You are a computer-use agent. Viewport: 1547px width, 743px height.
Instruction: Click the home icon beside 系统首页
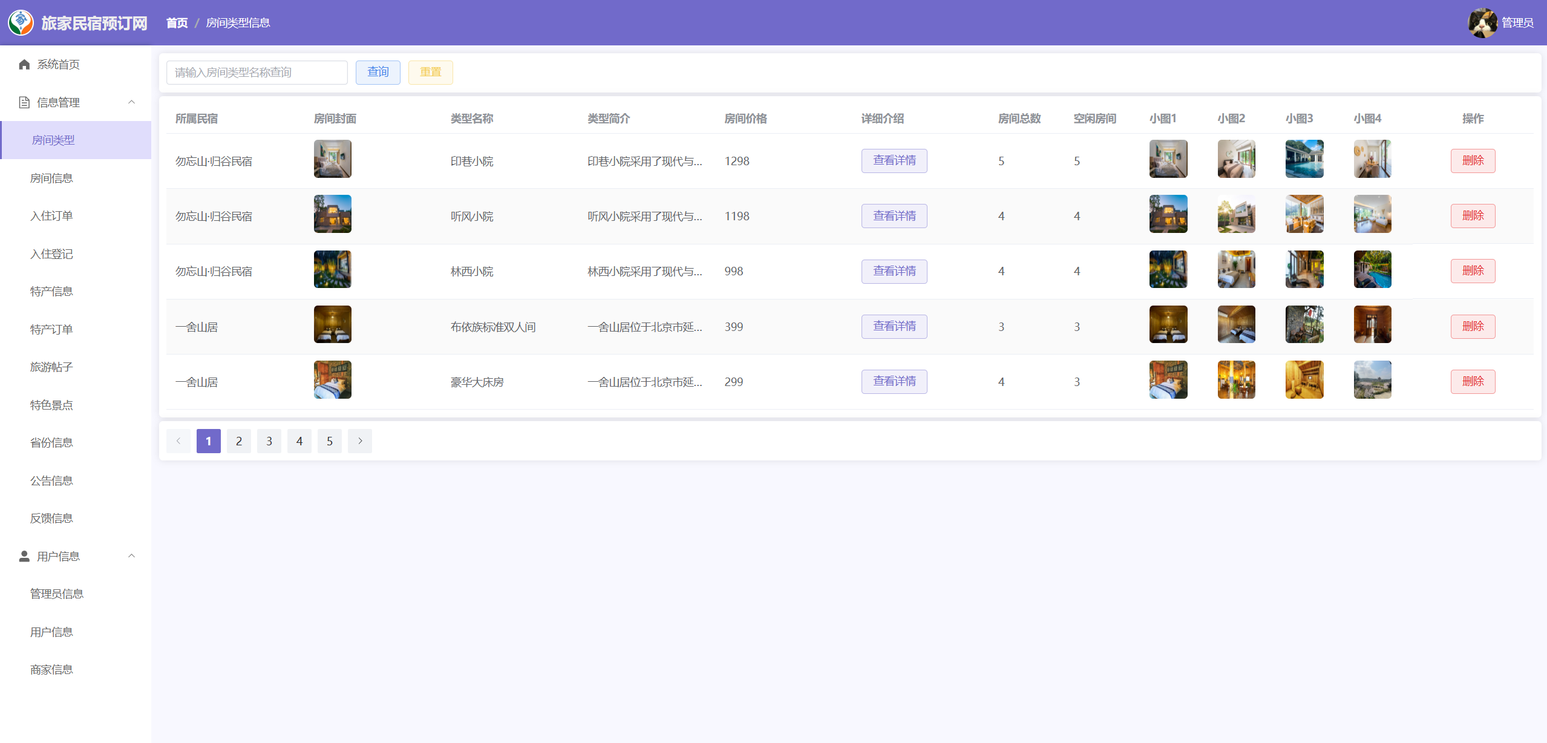24,64
